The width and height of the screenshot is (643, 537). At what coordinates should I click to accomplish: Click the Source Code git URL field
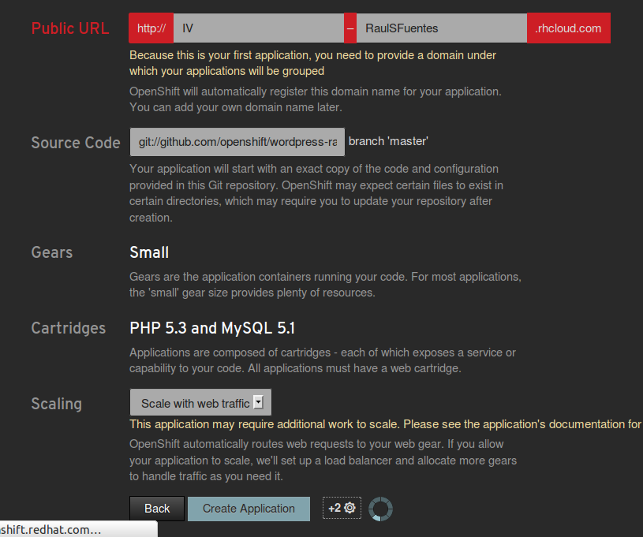coord(237,142)
